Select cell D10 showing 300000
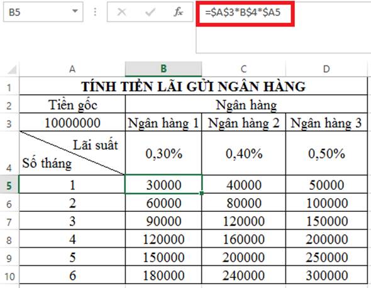This screenshot has height=288, width=371. coord(326,275)
